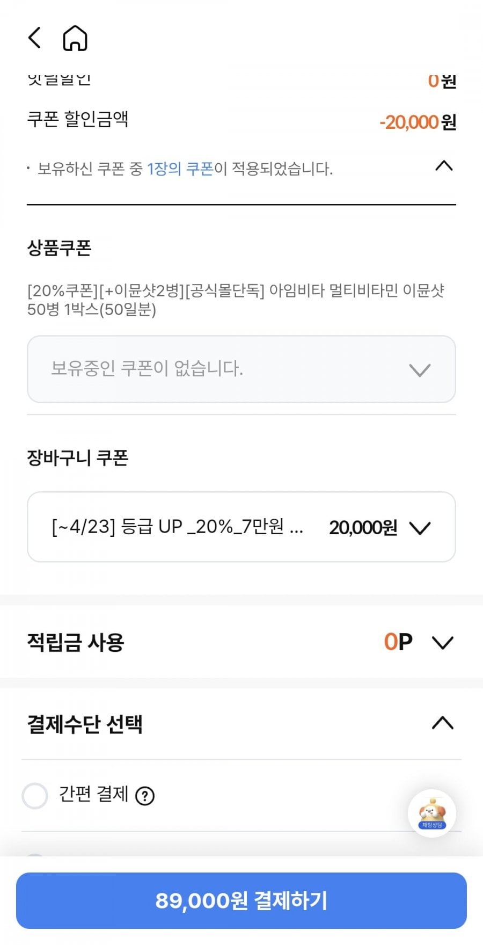Click the 1장의 쿠폰 link
This screenshot has height=945, width=483.
pyautogui.click(x=180, y=169)
